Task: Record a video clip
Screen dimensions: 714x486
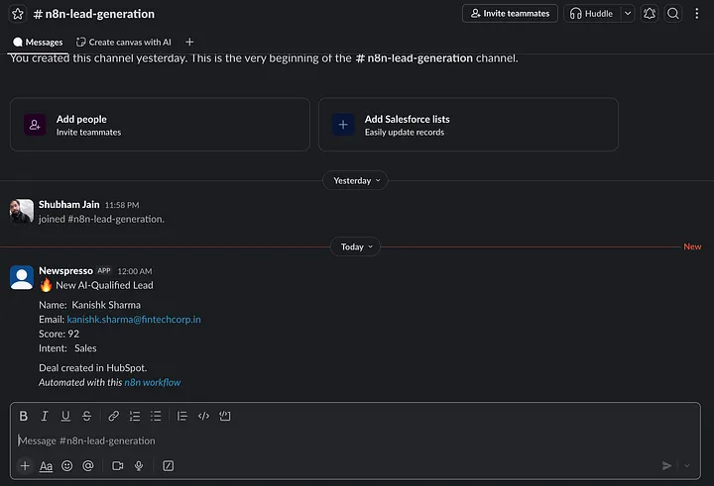Action: point(117,466)
